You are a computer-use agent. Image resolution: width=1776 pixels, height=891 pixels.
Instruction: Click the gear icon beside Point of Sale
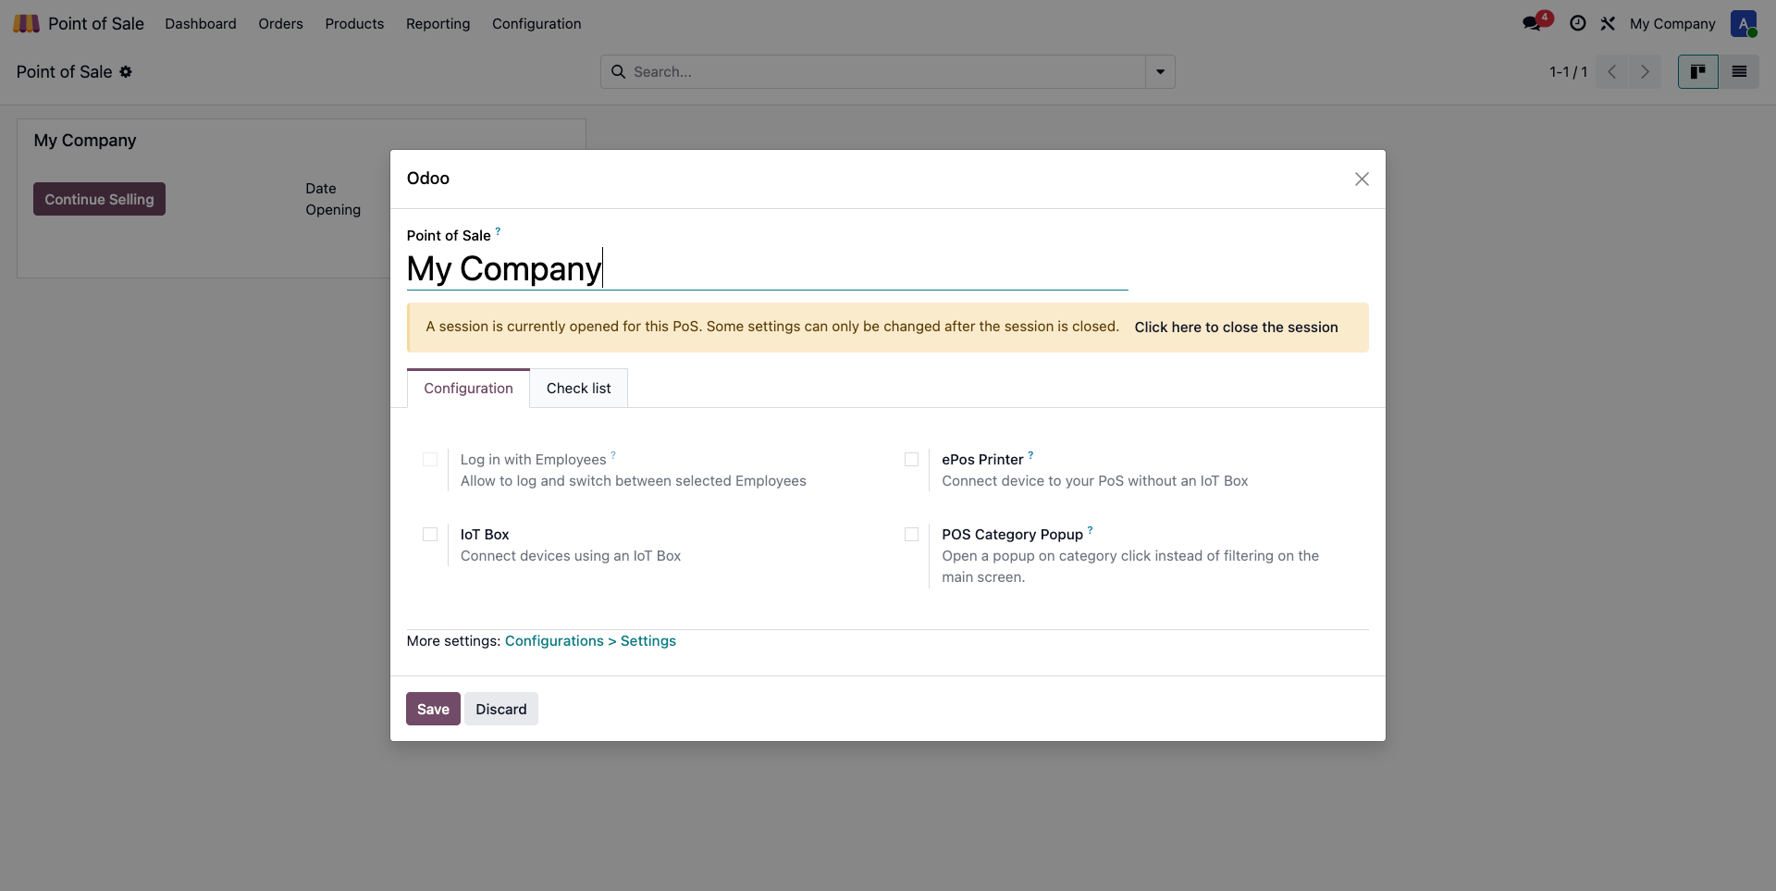[126, 71]
